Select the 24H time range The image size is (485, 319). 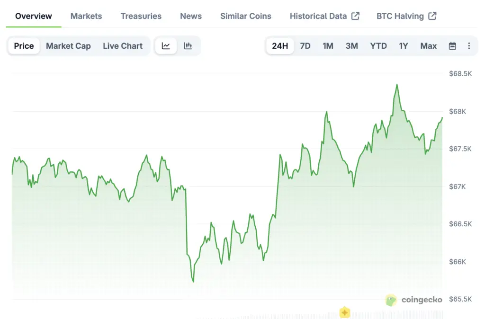coord(280,46)
